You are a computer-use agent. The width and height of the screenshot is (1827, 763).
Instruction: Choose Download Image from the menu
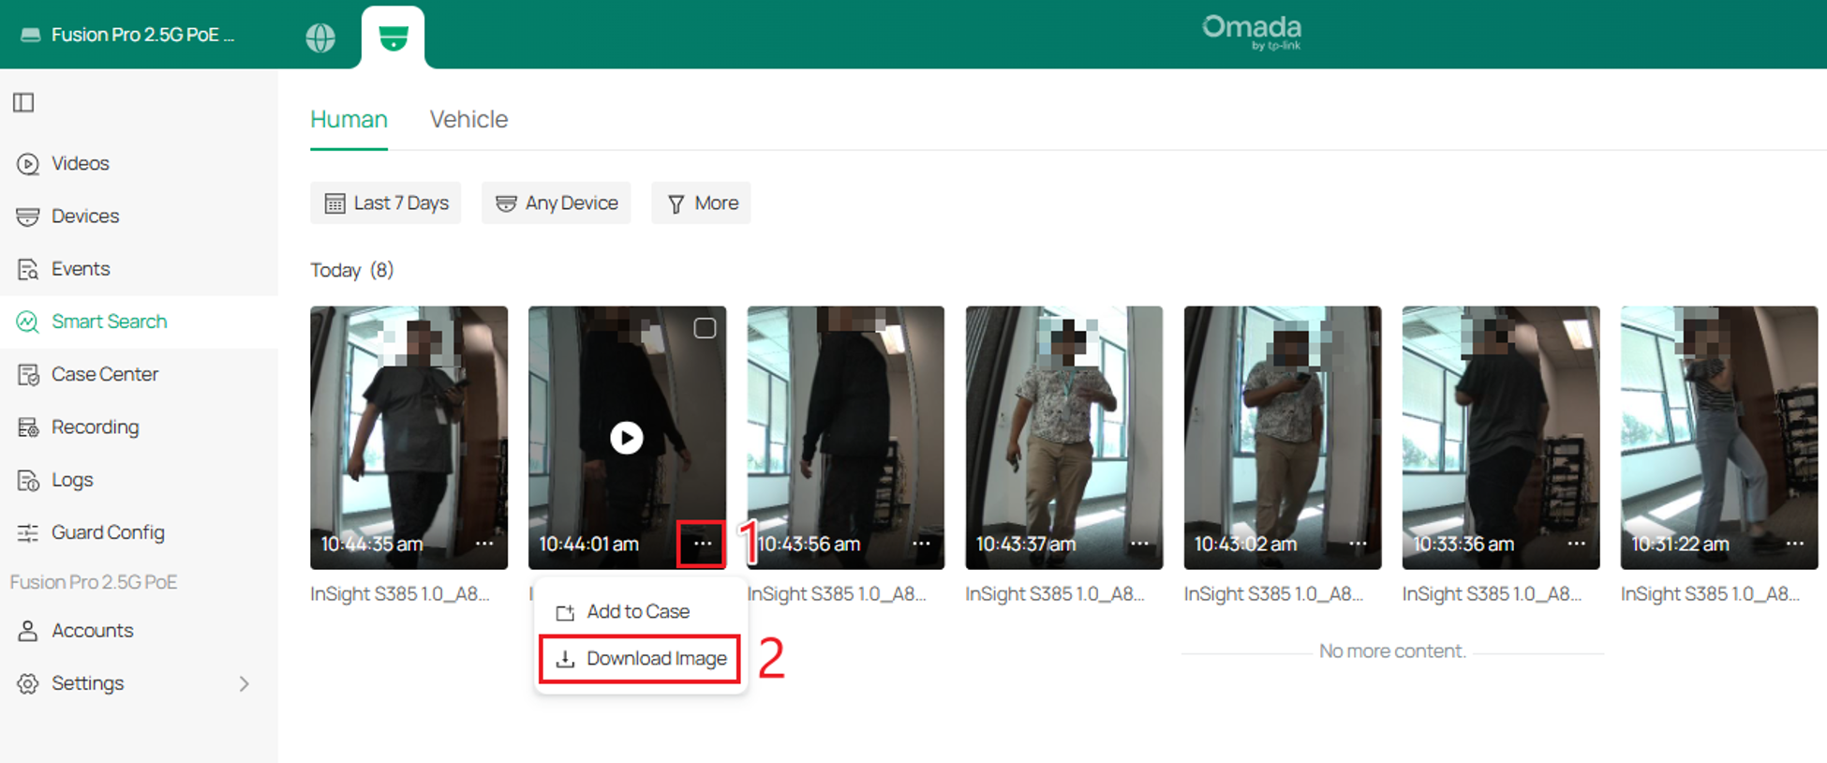pos(640,659)
